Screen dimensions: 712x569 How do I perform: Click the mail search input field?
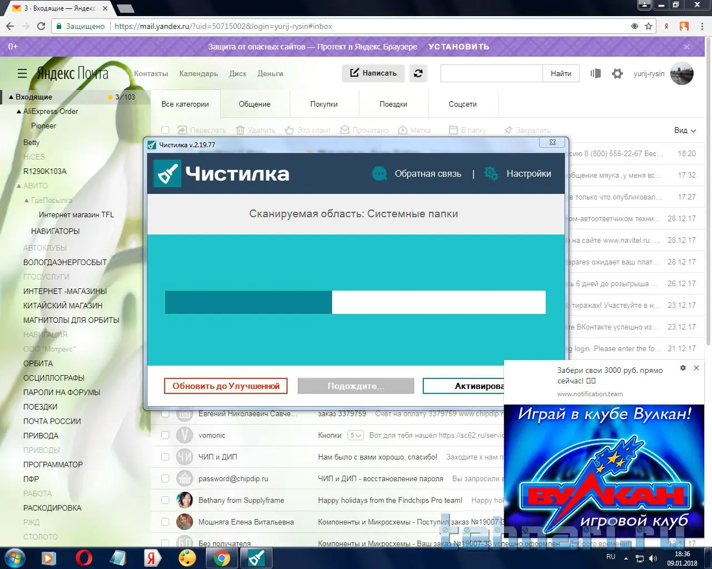pyautogui.click(x=492, y=73)
